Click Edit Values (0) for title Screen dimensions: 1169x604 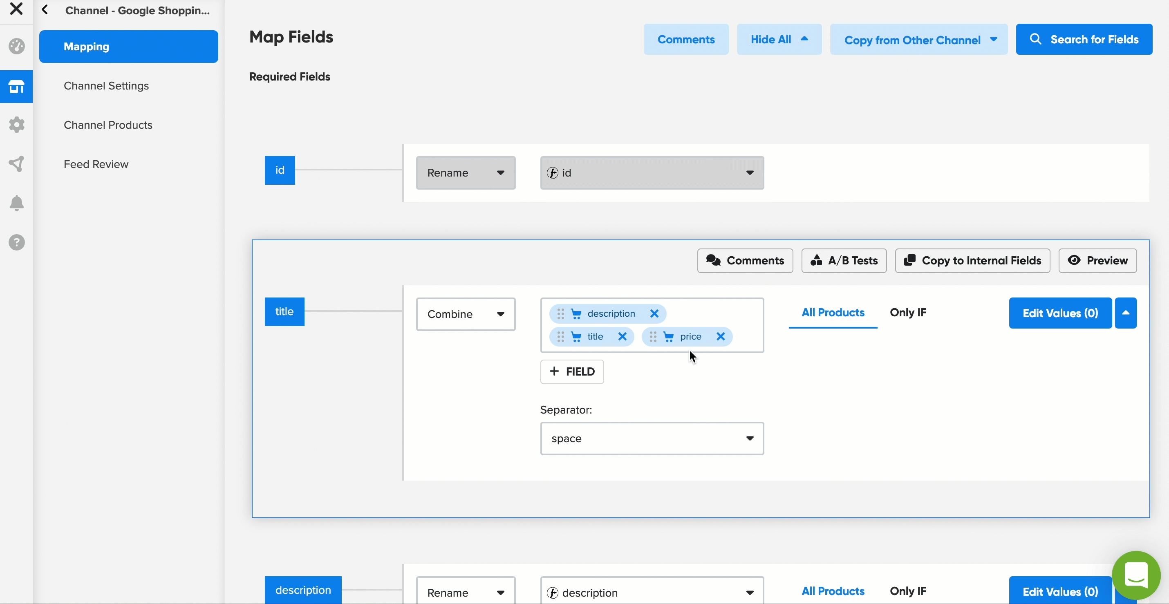(1060, 313)
